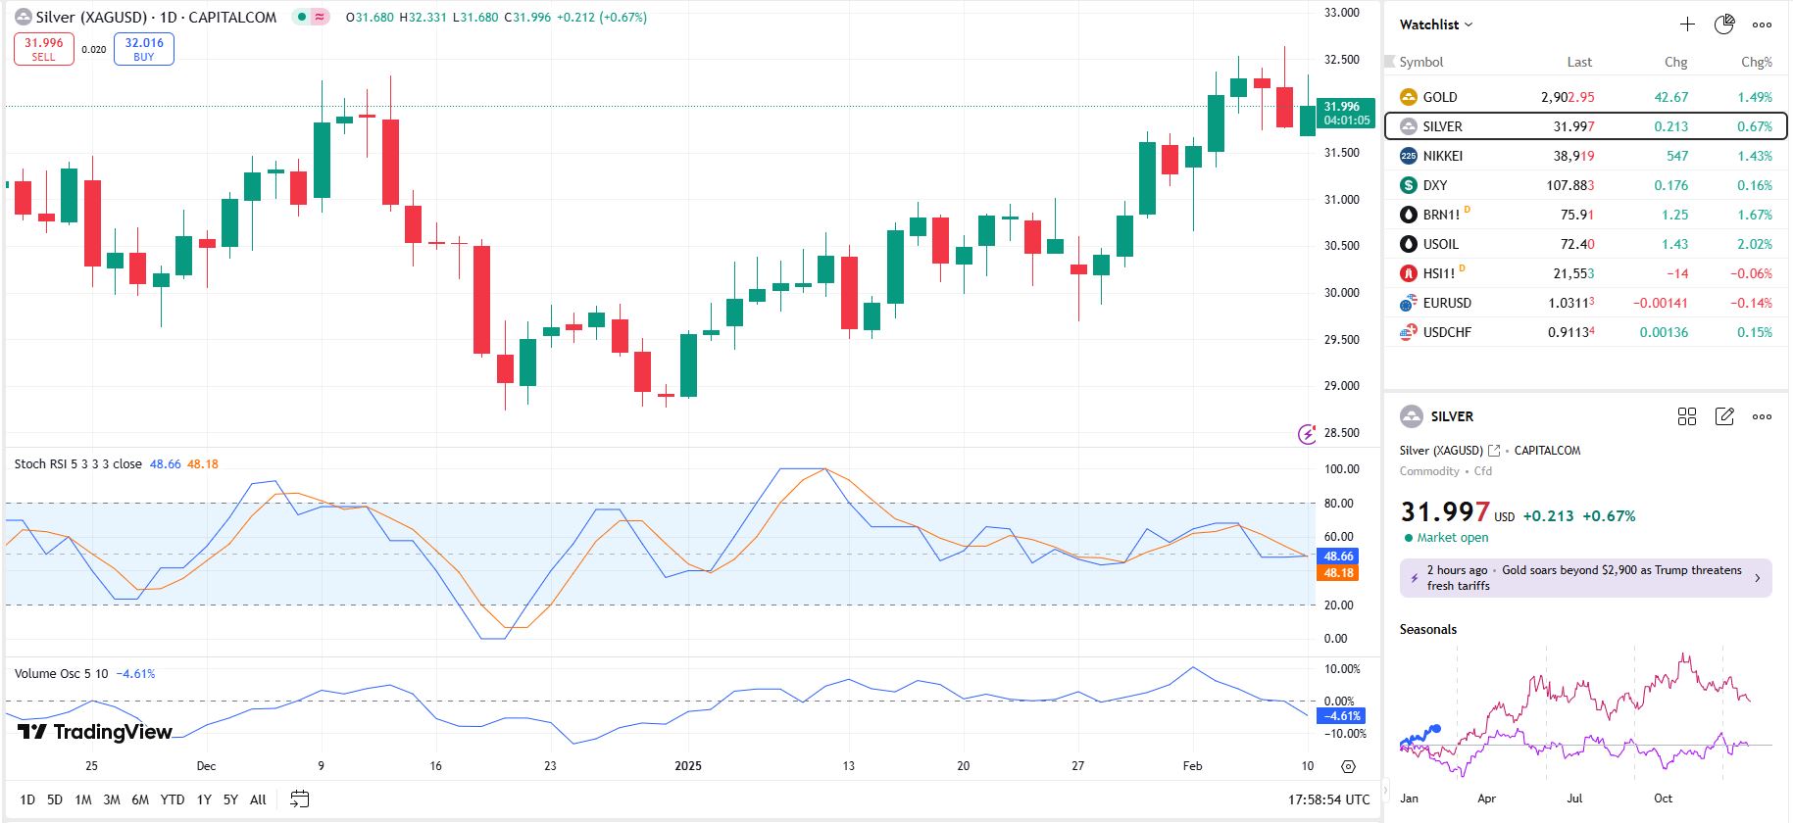Viewport: 1793px width, 823px height.
Task: Switch to the YTD time range
Action: point(173,799)
